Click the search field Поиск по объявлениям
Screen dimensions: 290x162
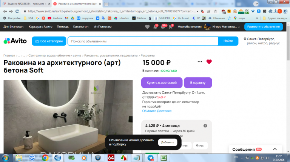pyautogui.click(x=143, y=41)
